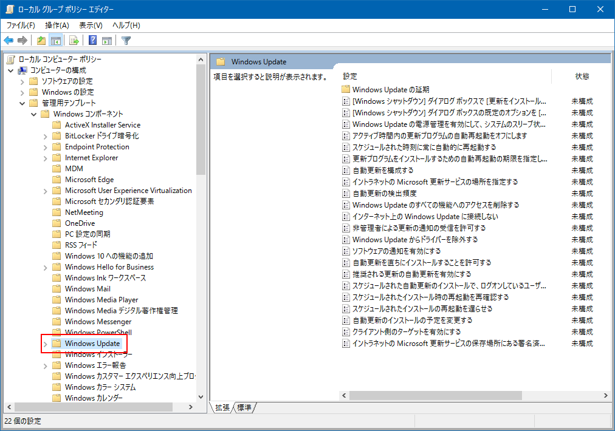The width and height of the screenshot is (615, 431).
Task: Open the 表示(V) menu
Action: point(91,25)
